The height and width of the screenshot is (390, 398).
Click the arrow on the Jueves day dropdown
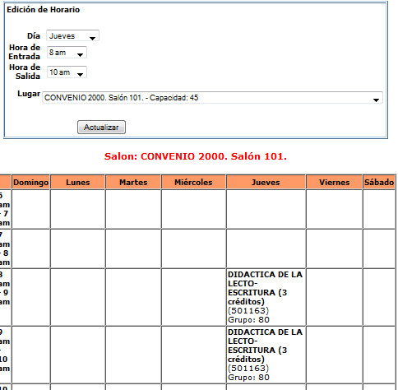(x=93, y=38)
